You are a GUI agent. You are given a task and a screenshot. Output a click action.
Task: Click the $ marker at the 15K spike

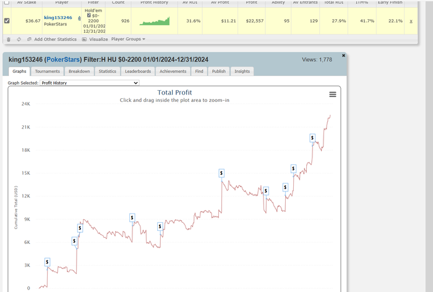point(221,173)
